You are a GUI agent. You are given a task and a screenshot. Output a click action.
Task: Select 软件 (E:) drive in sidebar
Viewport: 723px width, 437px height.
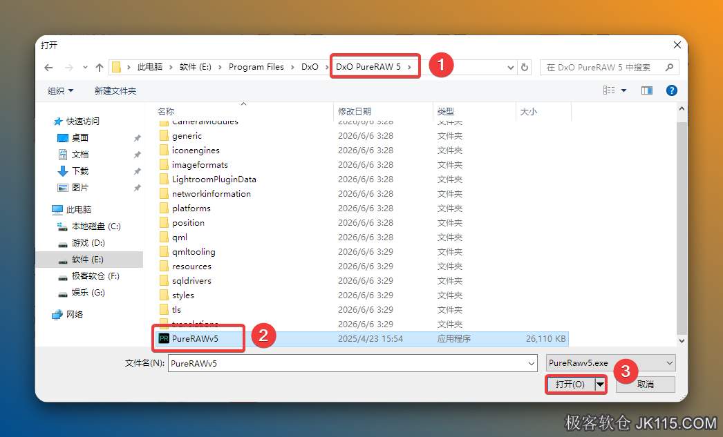tap(87, 260)
